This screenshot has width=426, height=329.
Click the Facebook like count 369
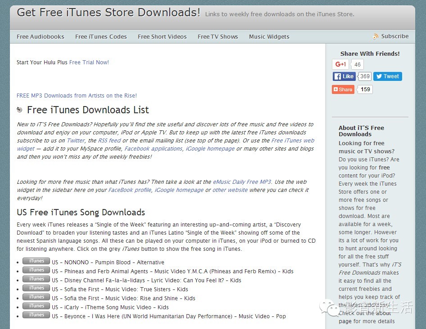[365, 76]
